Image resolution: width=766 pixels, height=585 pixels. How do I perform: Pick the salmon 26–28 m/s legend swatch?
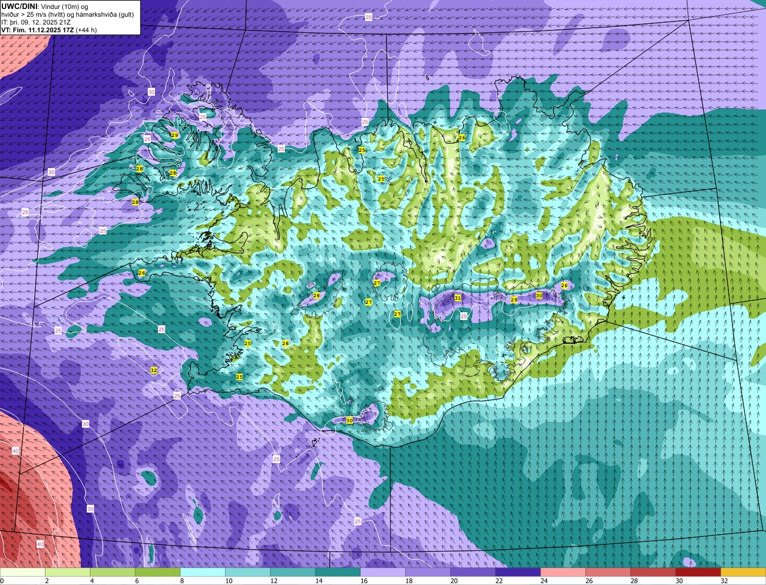pyautogui.click(x=608, y=572)
